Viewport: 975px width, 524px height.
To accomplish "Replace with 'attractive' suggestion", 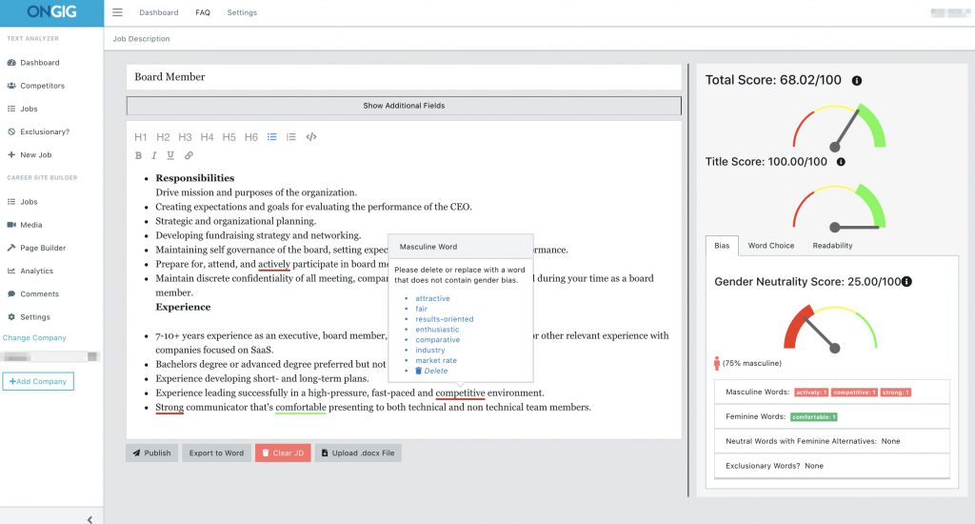I will click(x=433, y=299).
